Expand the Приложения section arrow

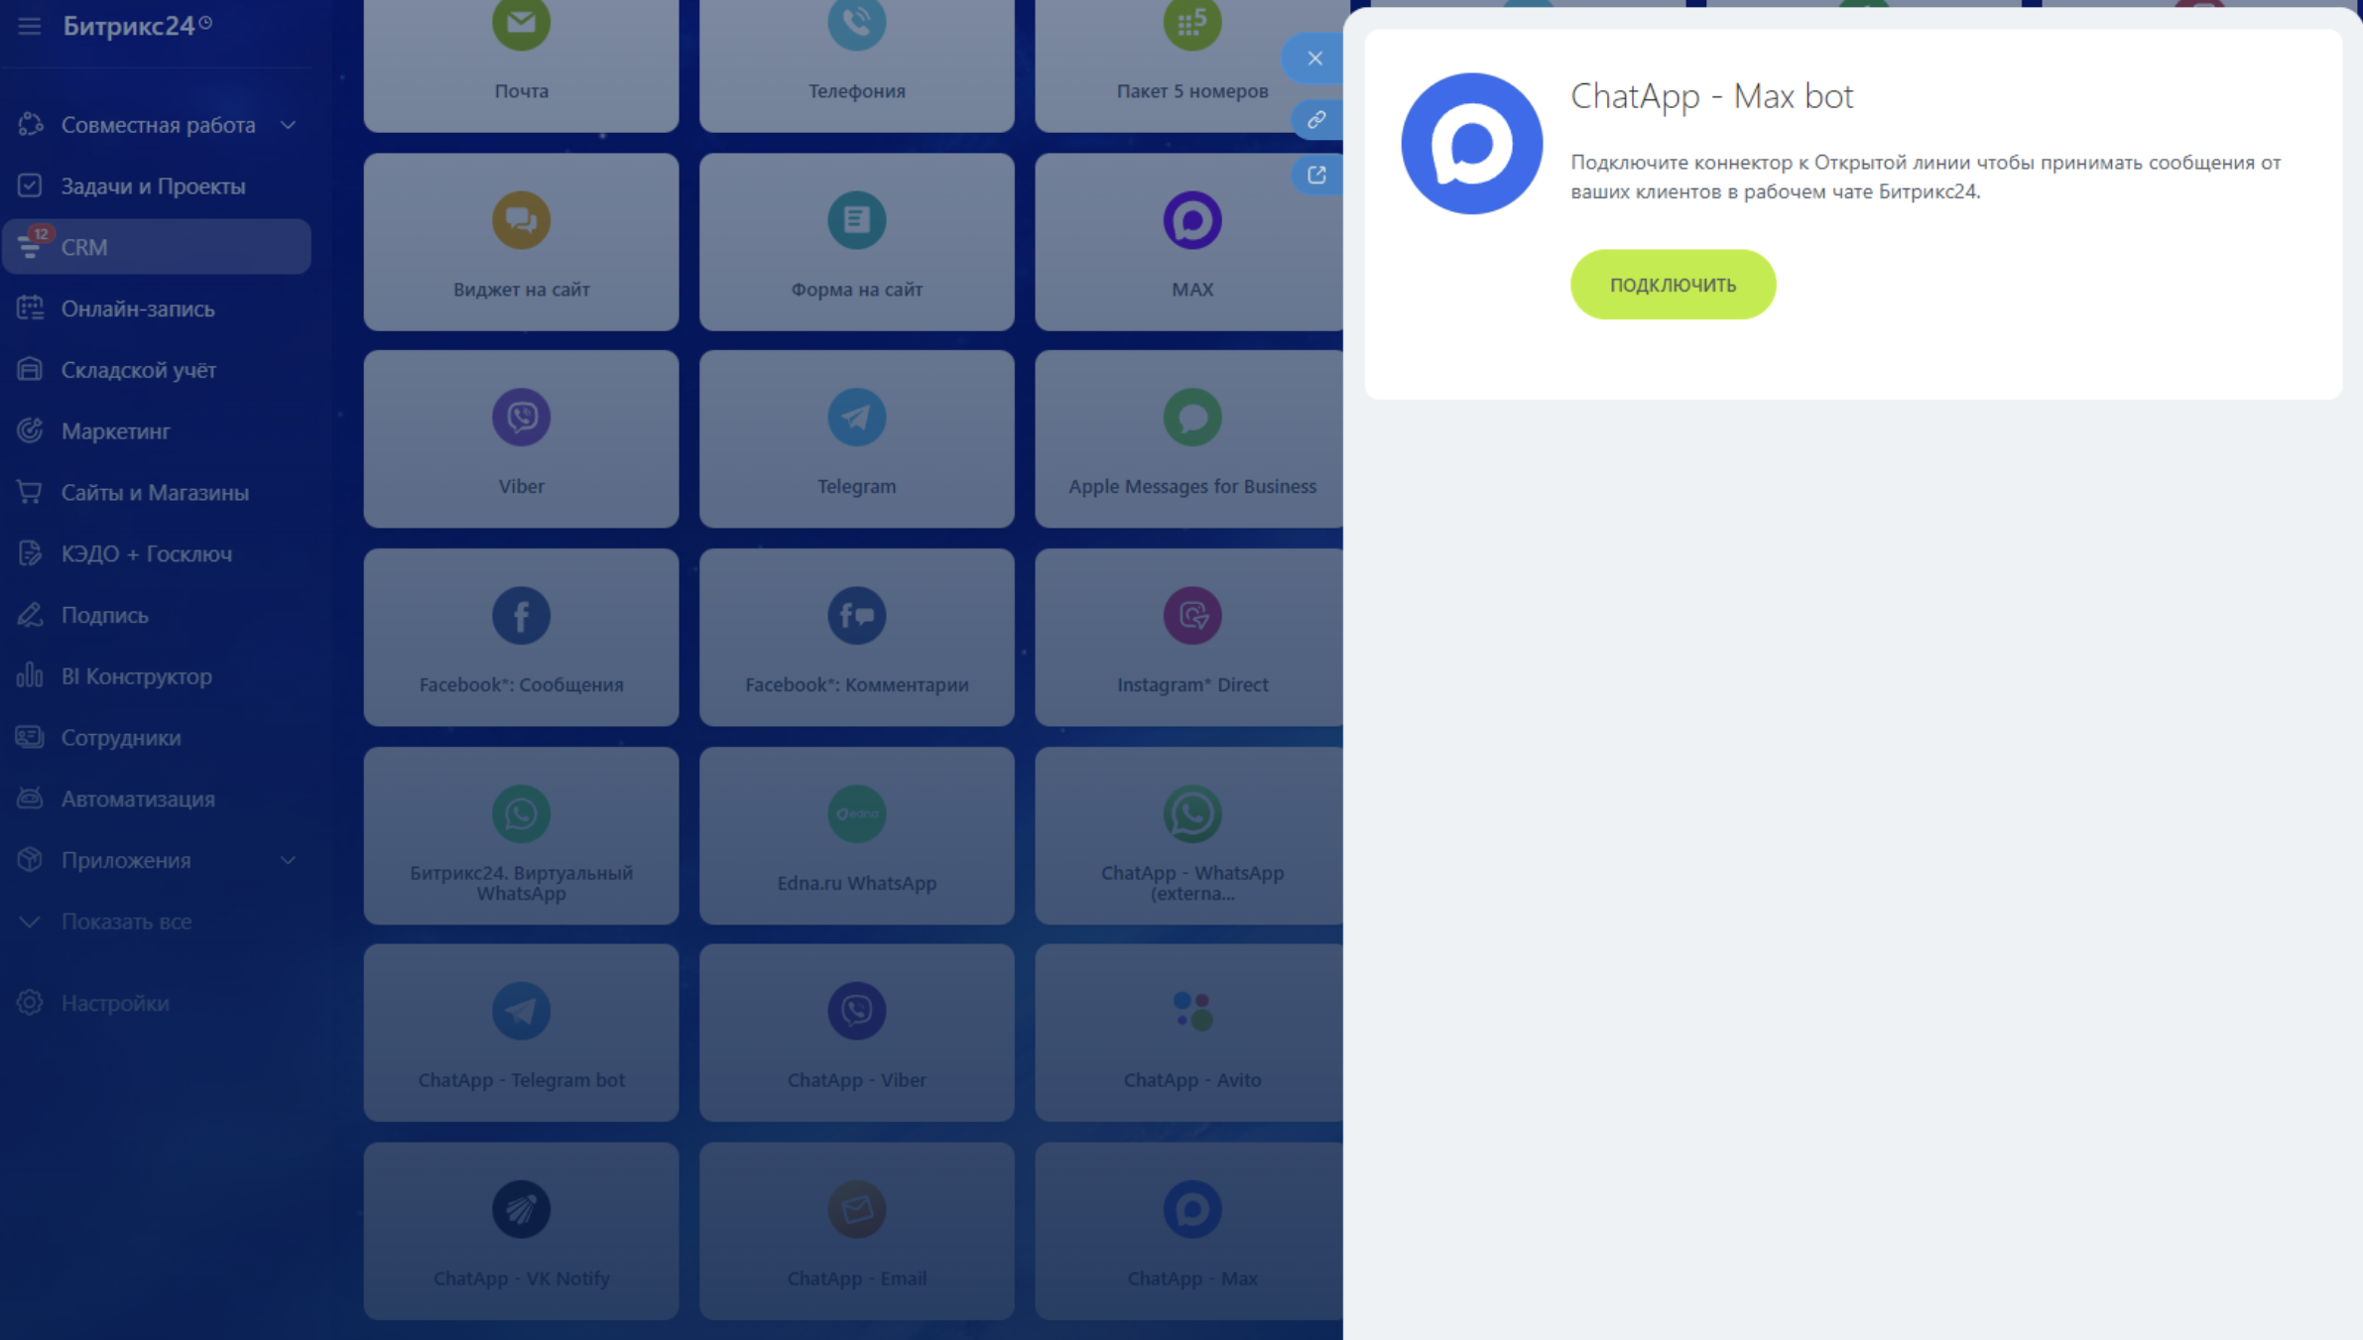point(288,860)
